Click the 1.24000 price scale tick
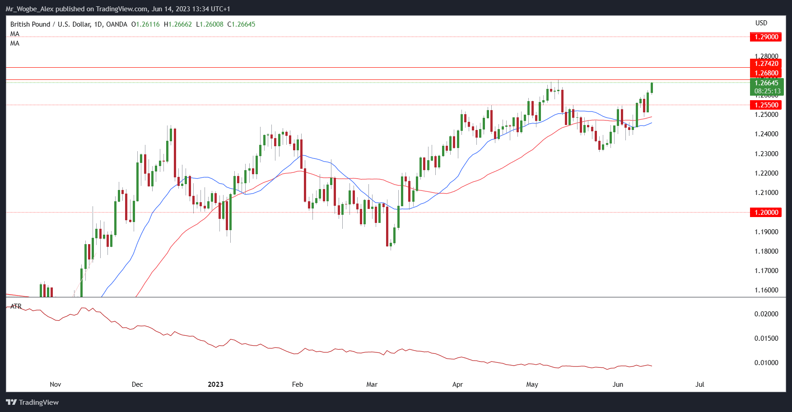 (x=766, y=134)
